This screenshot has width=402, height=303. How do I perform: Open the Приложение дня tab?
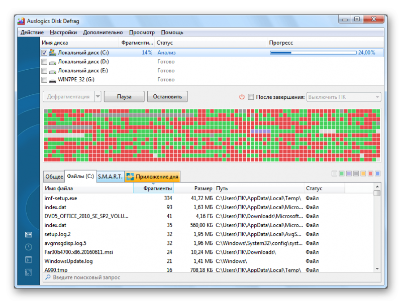pos(152,177)
